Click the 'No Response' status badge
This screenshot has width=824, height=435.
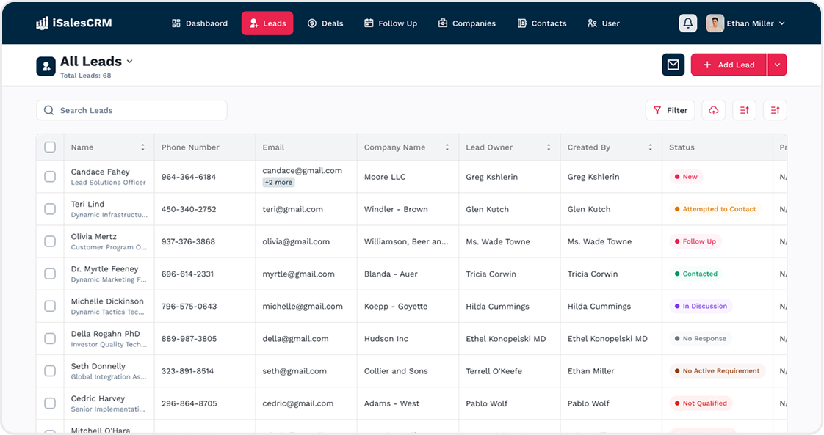point(701,338)
